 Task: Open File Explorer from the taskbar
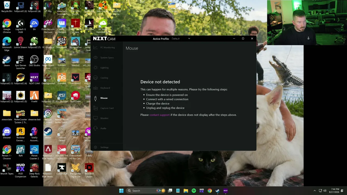point(186,191)
